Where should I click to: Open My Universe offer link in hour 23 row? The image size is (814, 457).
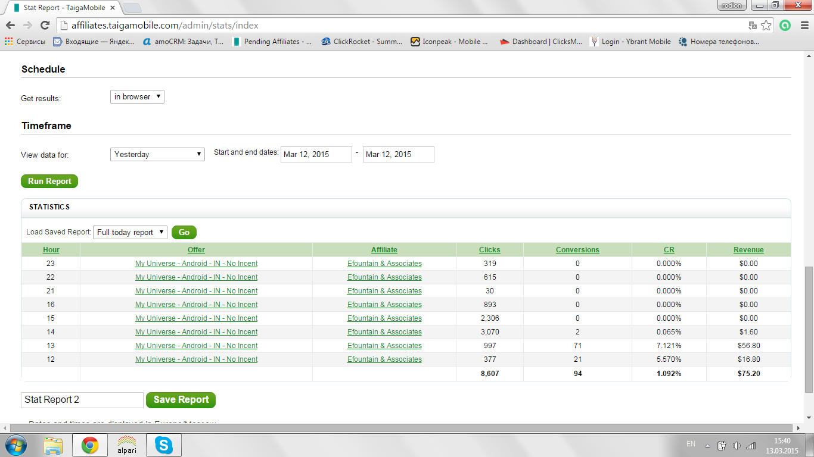tap(197, 264)
